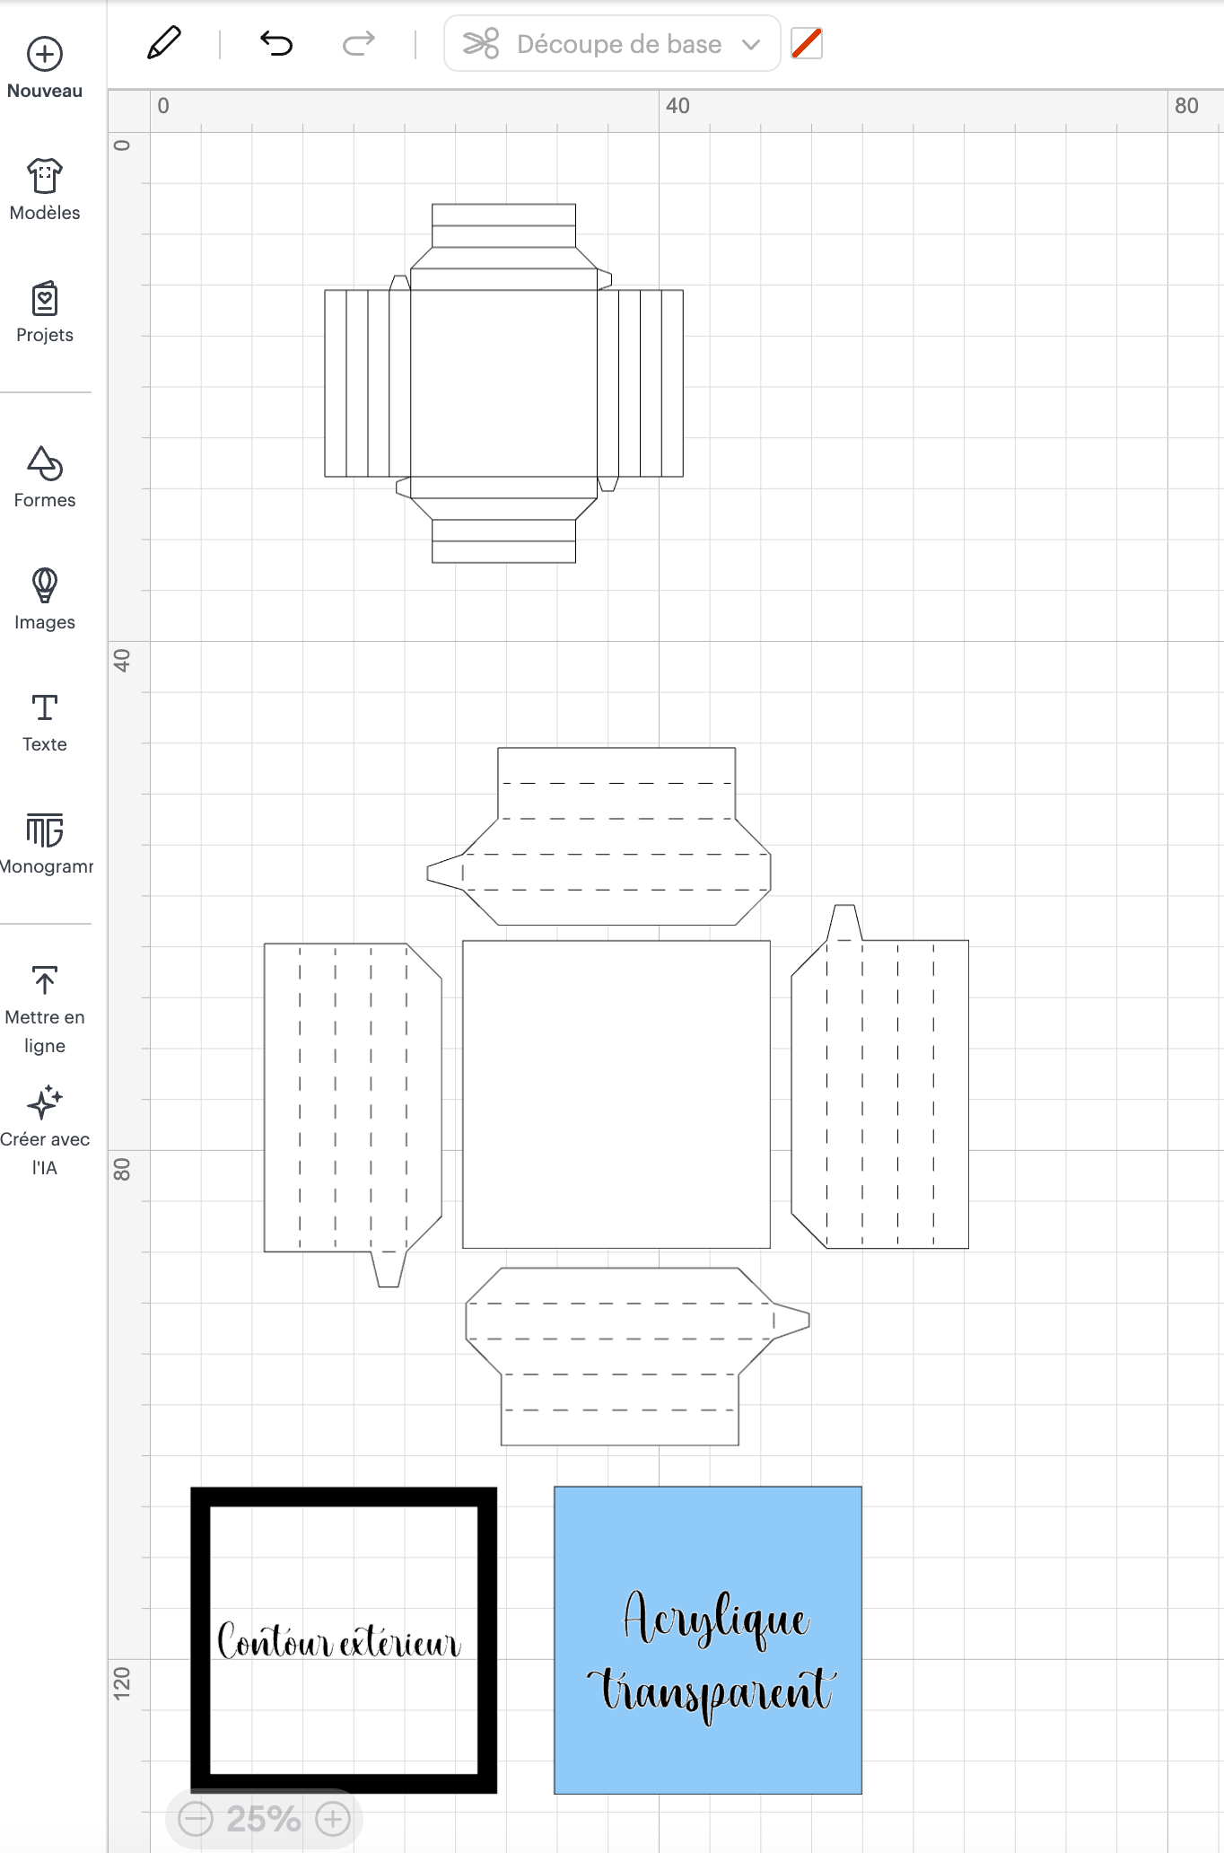Open Créer avec l'IA sparkle tool
The width and height of the screenshot is (1224, 1853).
click(45, 1103)
